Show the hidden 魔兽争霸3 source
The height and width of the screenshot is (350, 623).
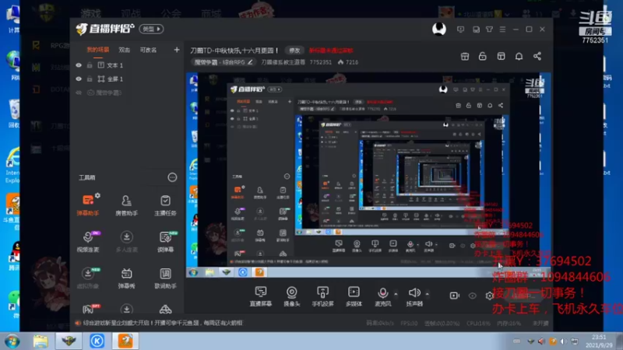pos(79,93)
